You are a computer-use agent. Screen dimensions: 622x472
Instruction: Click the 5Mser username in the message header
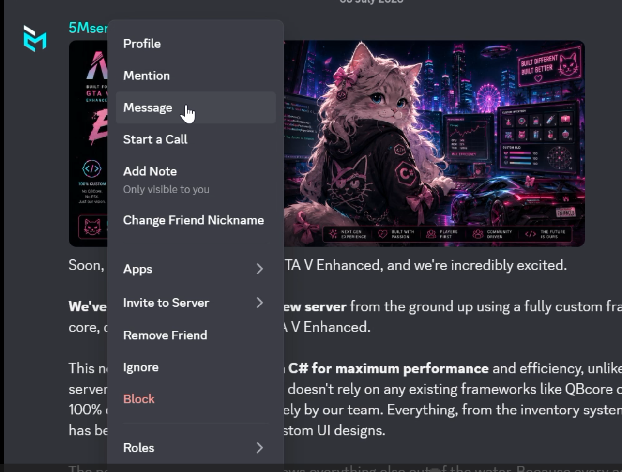pyautogui.click(x=88, y=28)
